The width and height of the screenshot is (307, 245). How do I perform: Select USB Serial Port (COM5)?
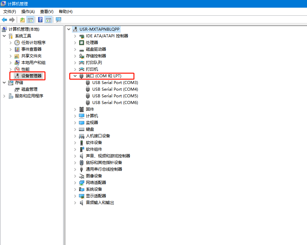pyautogui.click(x=115, y=96)
